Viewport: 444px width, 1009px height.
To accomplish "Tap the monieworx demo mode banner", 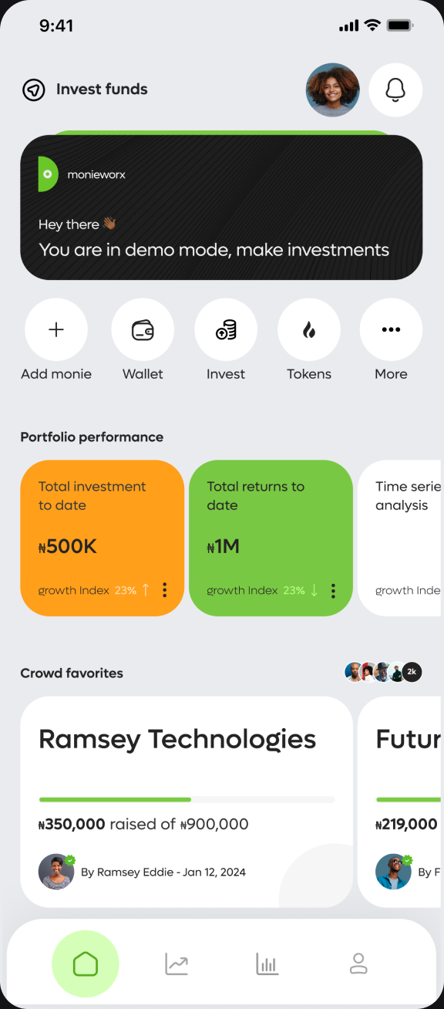I will pyautogui.click(x=221, y=208).
